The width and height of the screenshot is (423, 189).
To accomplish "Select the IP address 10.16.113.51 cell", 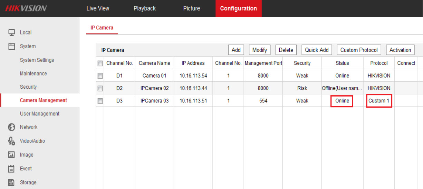I will tap(193, 101).
